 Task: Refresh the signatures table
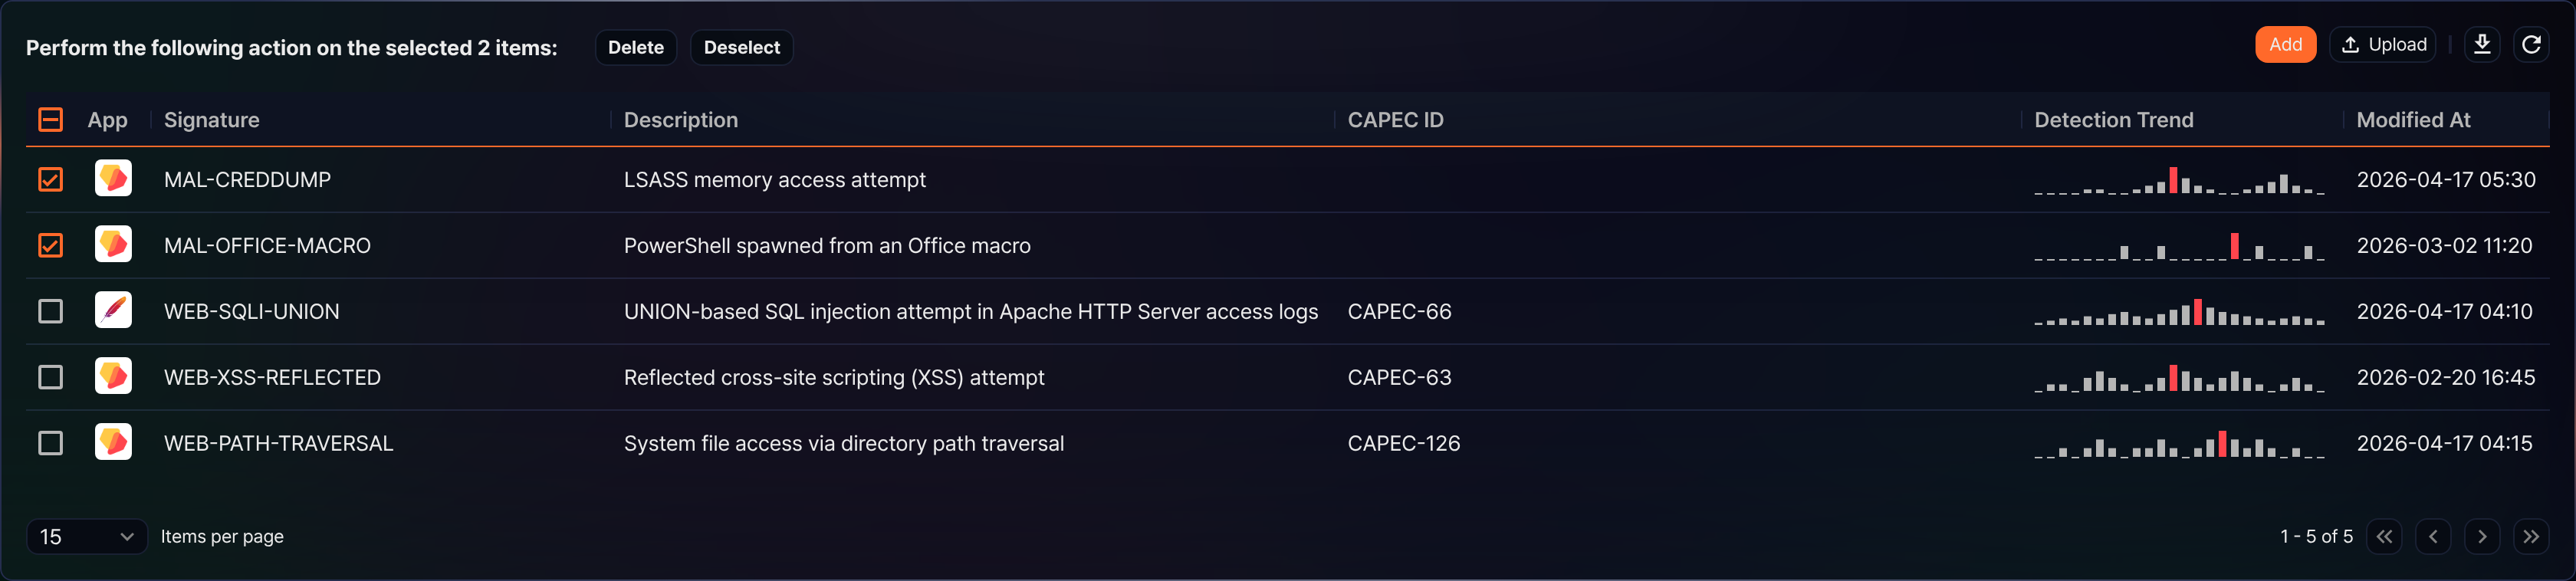pyautogui.click(x=2531, y=45)
